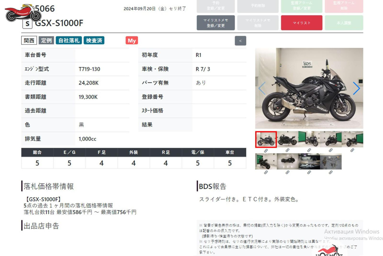Toggle the red マイリスト button
The width and height of the screenshot is (383, 256).
tap(302, 23)
